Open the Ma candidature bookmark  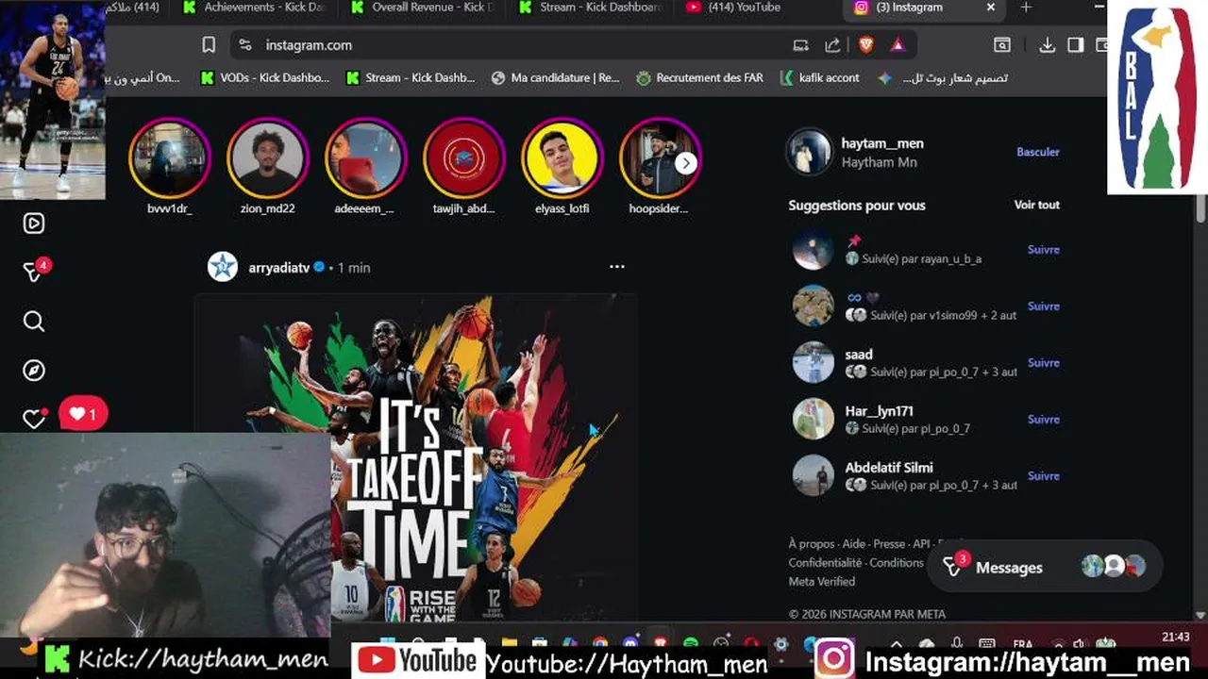coord(555,78)
